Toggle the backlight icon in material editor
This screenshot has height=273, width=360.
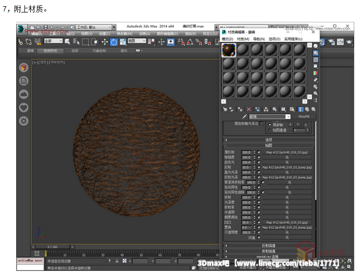pyautogui.click(x=316, y=53)
